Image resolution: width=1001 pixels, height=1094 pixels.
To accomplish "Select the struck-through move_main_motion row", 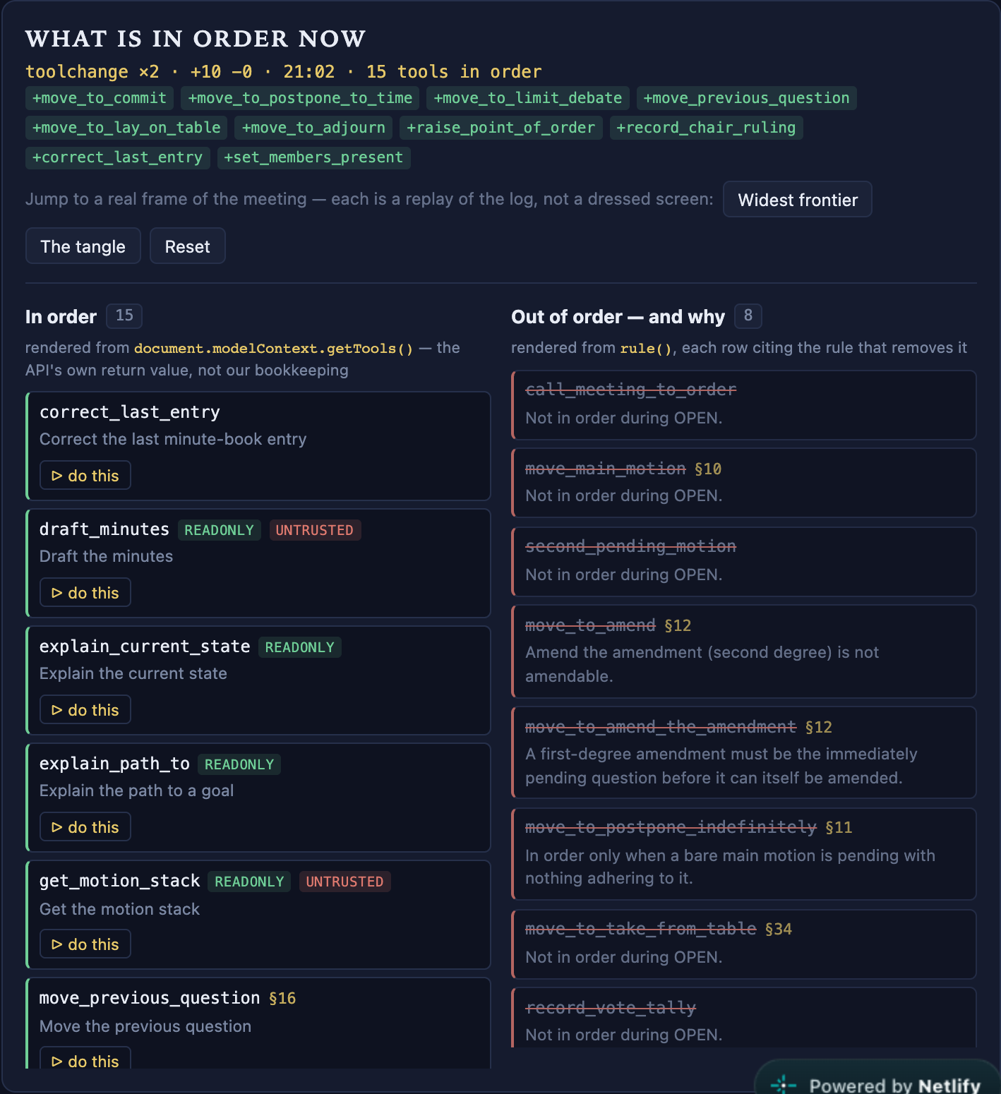I will (x=744, y=483).
